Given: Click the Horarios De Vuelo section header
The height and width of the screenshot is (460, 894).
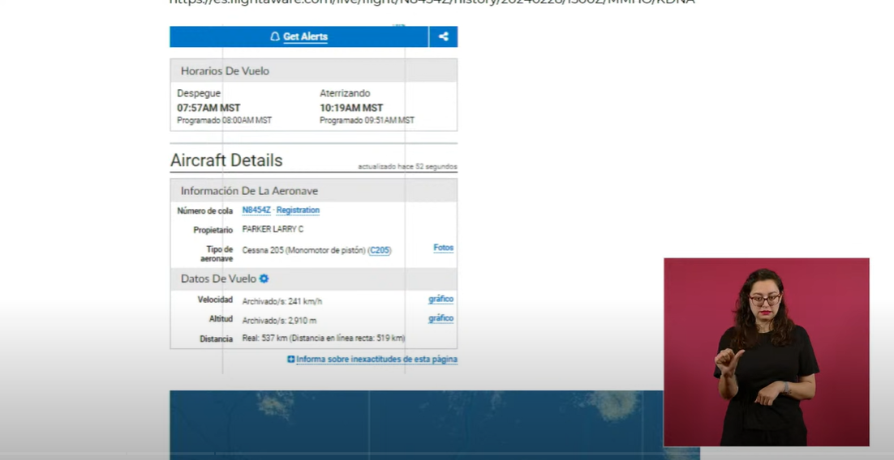Looking at the screenshot, I should click(x=225, y=70).
